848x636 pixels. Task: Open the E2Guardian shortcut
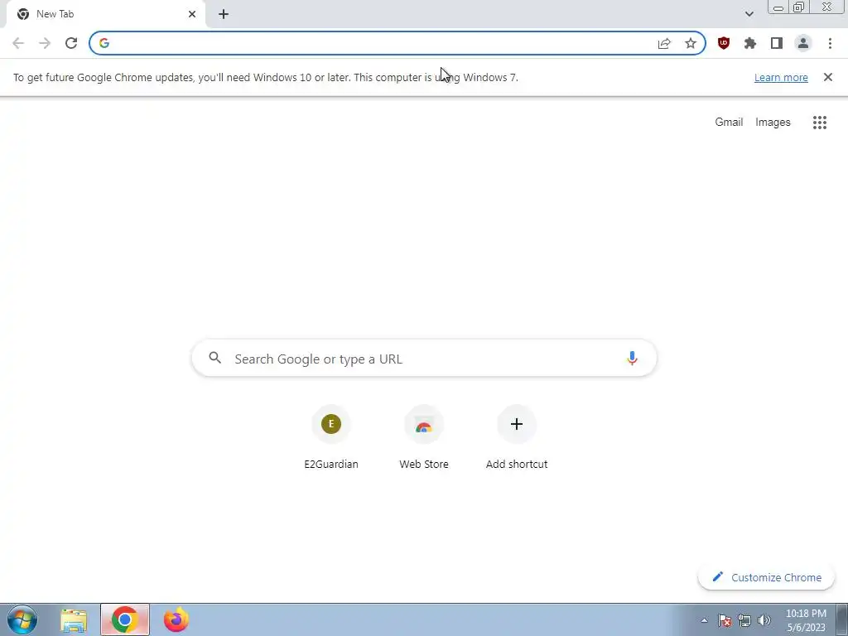[331, 437]
